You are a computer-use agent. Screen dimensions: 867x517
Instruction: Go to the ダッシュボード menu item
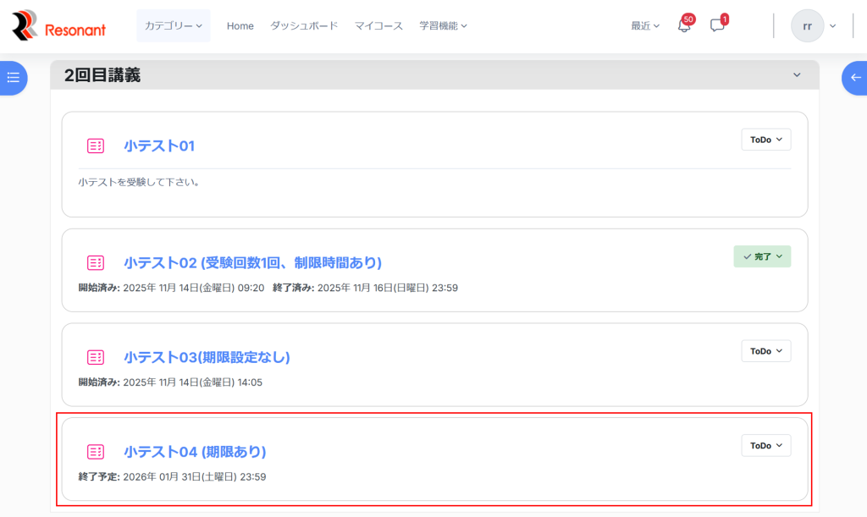coord(304,26)
